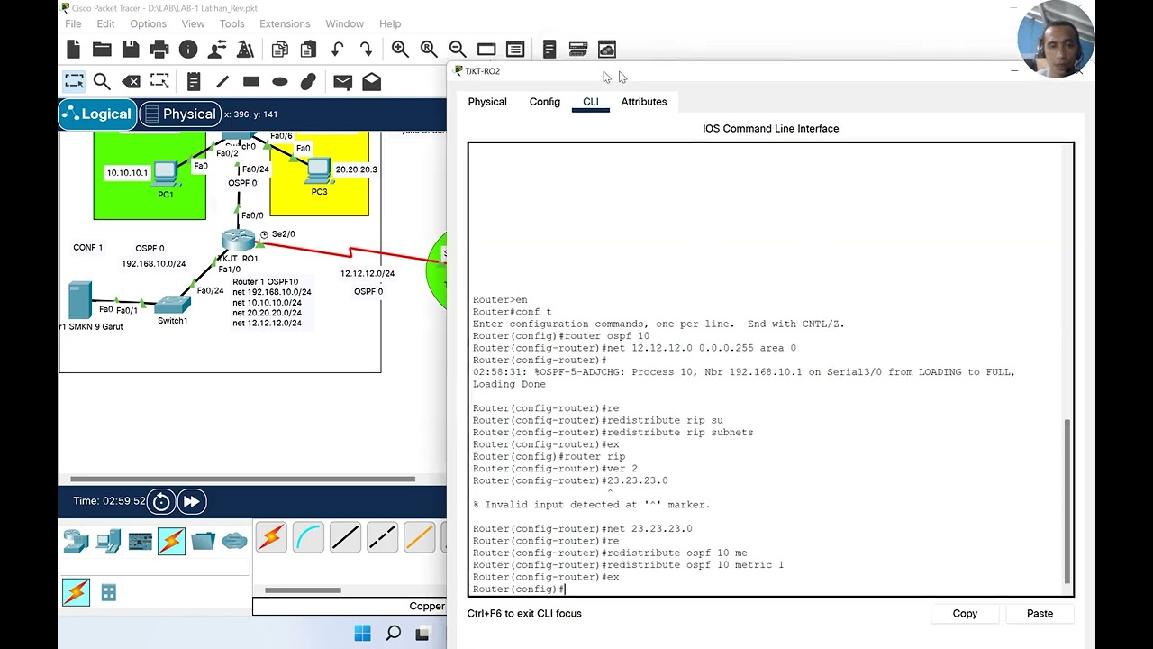Pick the Console cable type
This screenshot has height=649, width=1153.
308,537
